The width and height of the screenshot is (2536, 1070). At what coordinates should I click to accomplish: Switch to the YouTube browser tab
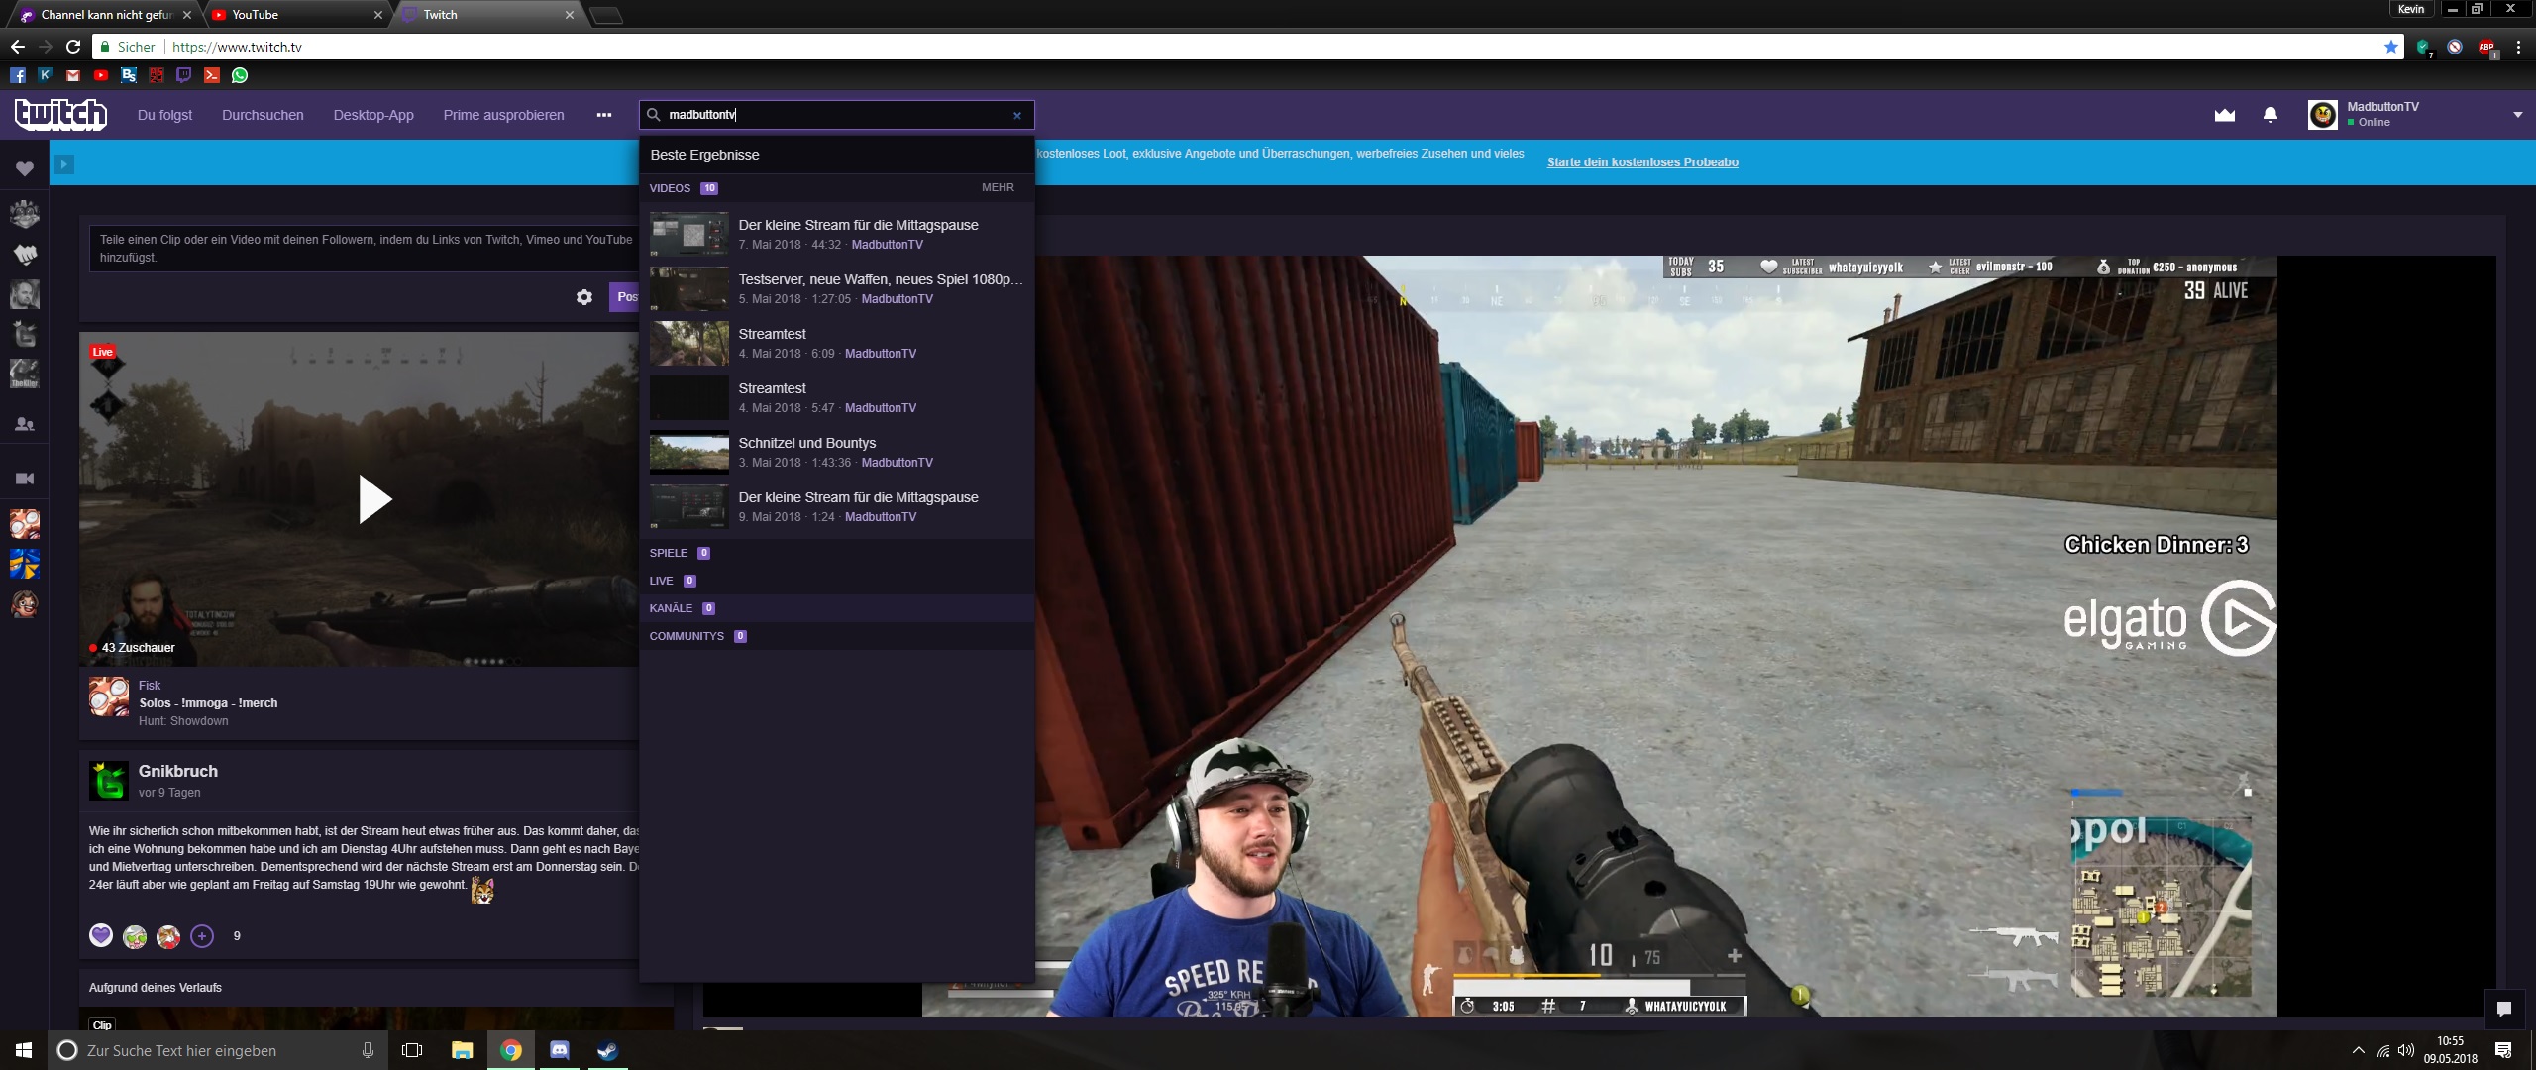click(256, 15)
